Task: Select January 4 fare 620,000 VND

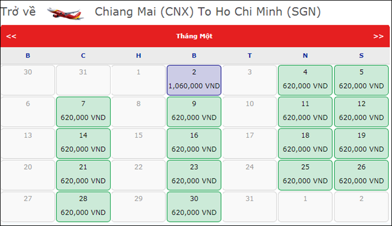Action: [x=305, y=80]
